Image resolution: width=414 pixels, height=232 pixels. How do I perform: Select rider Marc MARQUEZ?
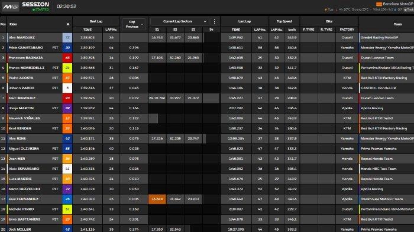(x=22, y=98)
